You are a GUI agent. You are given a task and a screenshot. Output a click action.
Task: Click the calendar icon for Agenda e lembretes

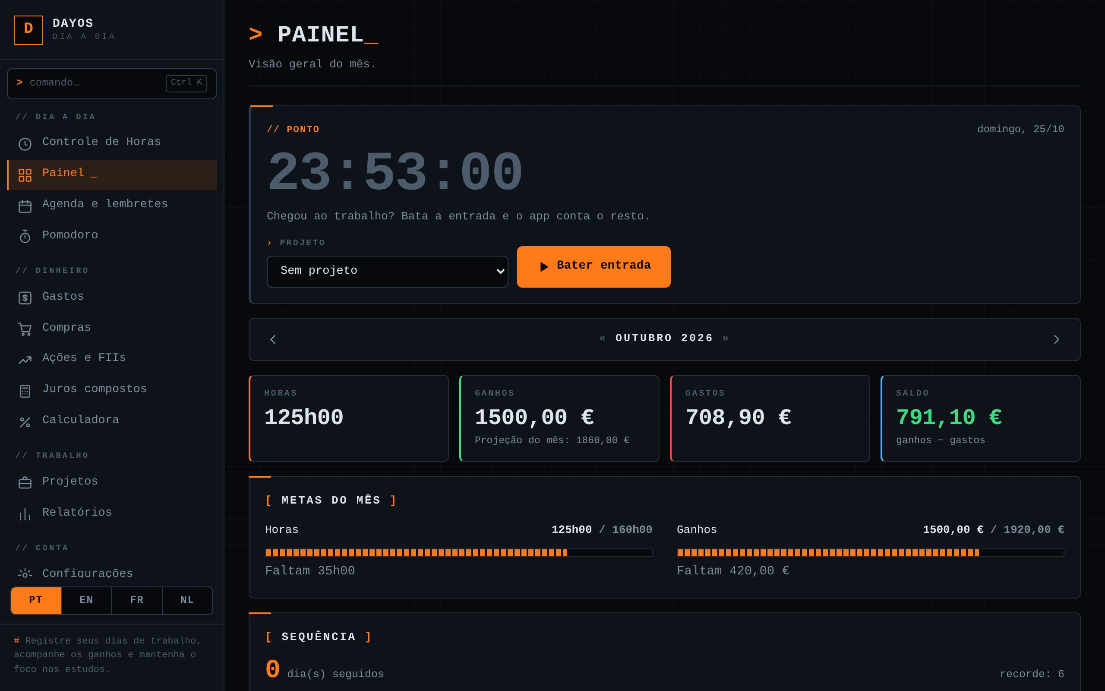(25, 206)
